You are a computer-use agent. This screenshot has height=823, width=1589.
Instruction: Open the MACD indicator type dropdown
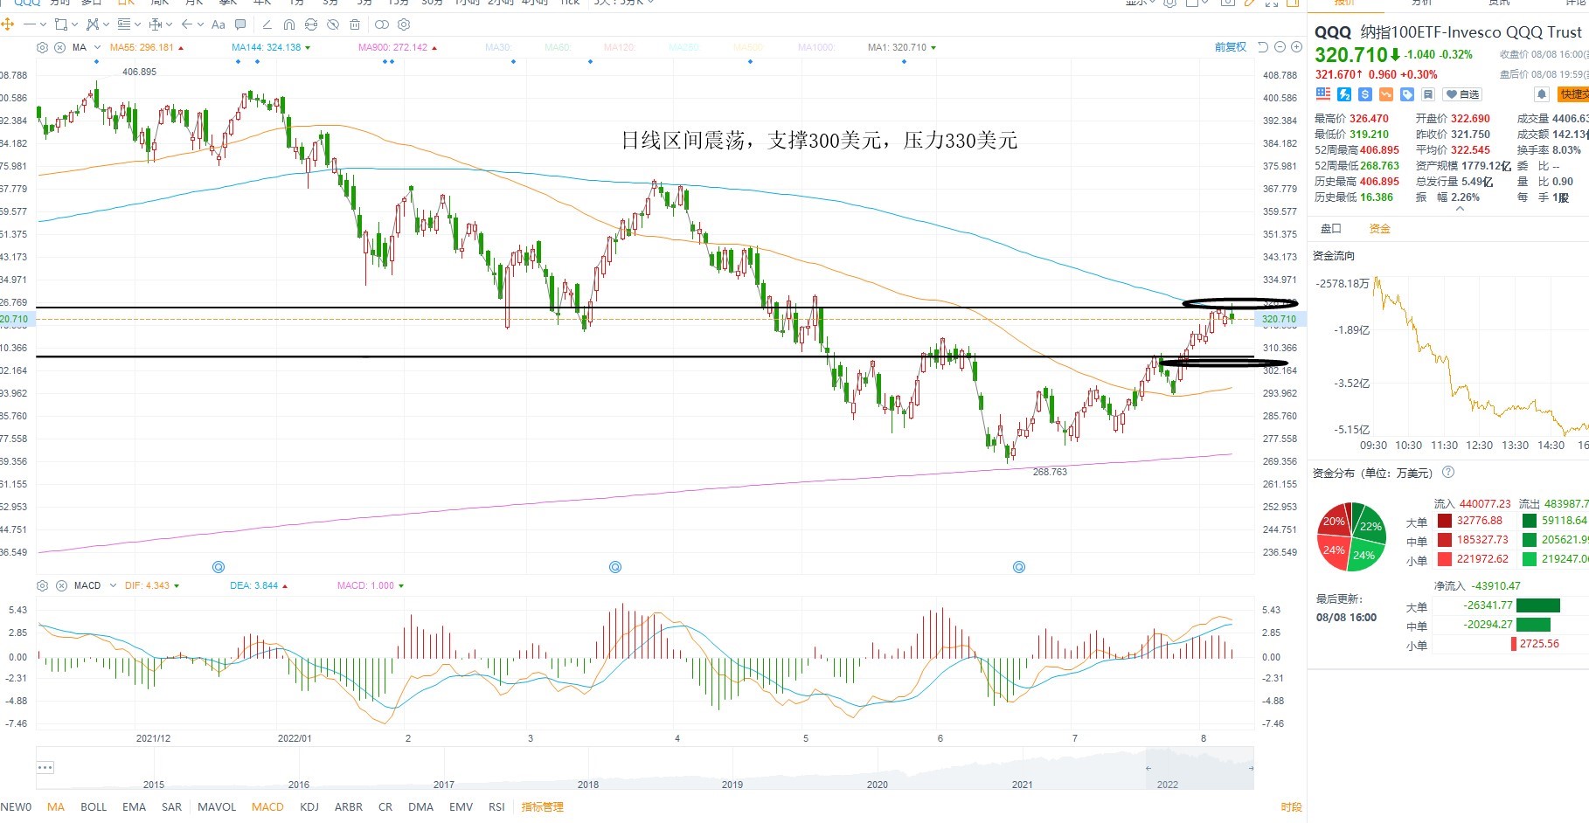point(113,585)
